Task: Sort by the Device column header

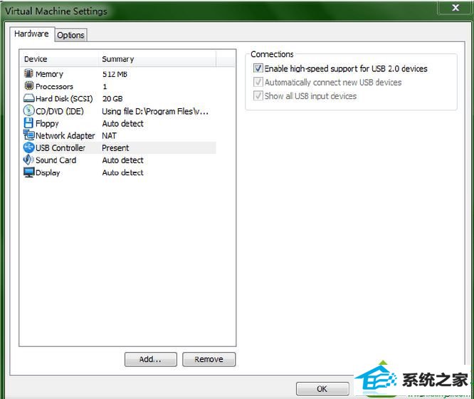Action: (x=59, y=59)
